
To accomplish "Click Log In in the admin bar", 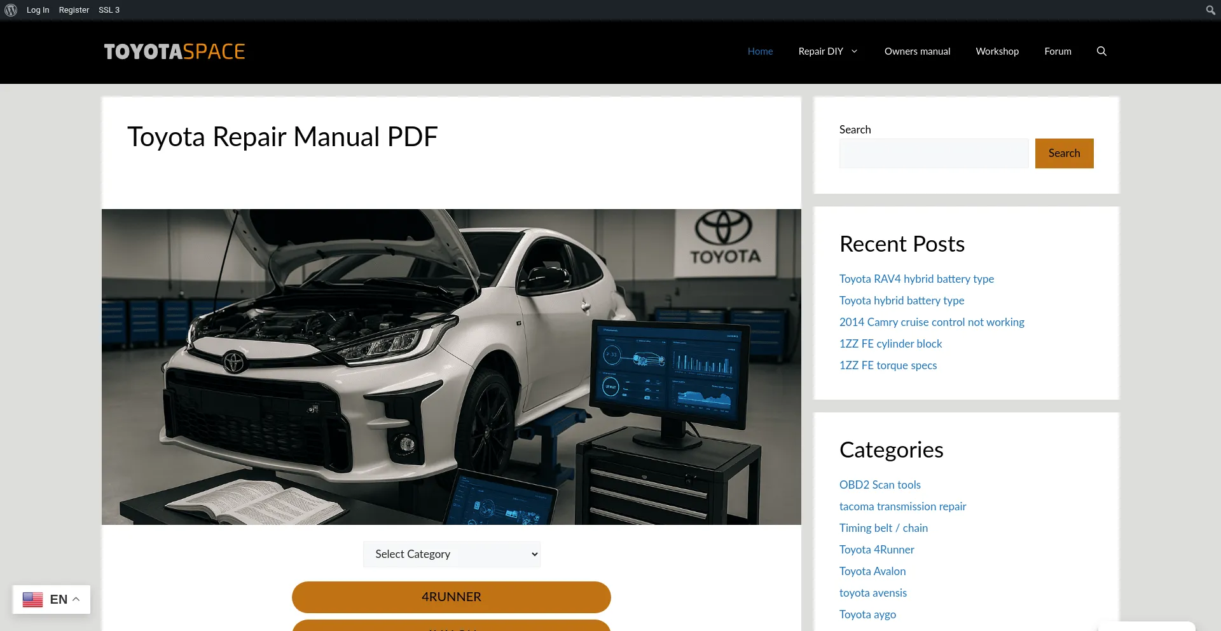I will click(38, 10).
